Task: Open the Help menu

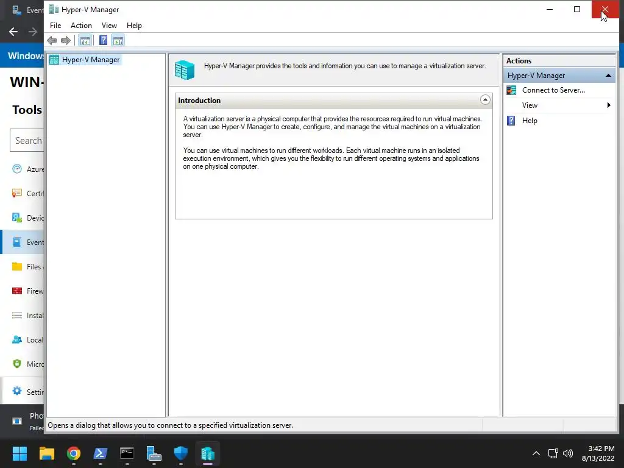Action: (x=134, y=26)
